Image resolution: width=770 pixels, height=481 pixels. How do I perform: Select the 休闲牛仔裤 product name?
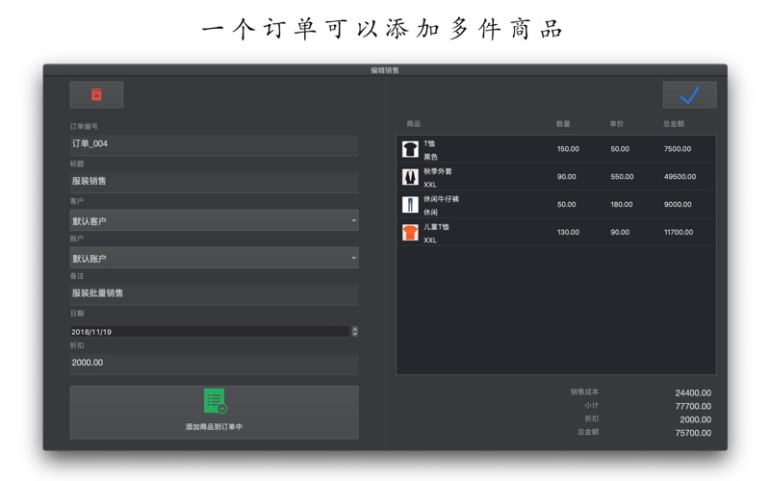point(441,199)
